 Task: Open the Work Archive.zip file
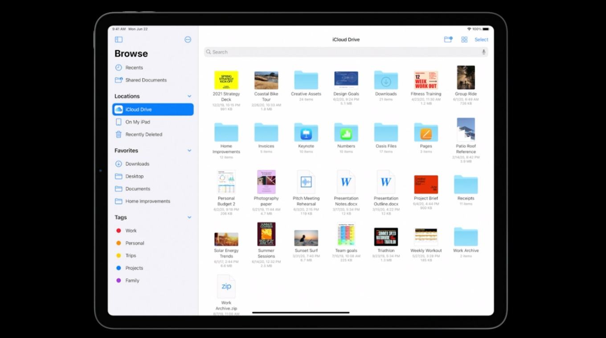coord(226,286)
